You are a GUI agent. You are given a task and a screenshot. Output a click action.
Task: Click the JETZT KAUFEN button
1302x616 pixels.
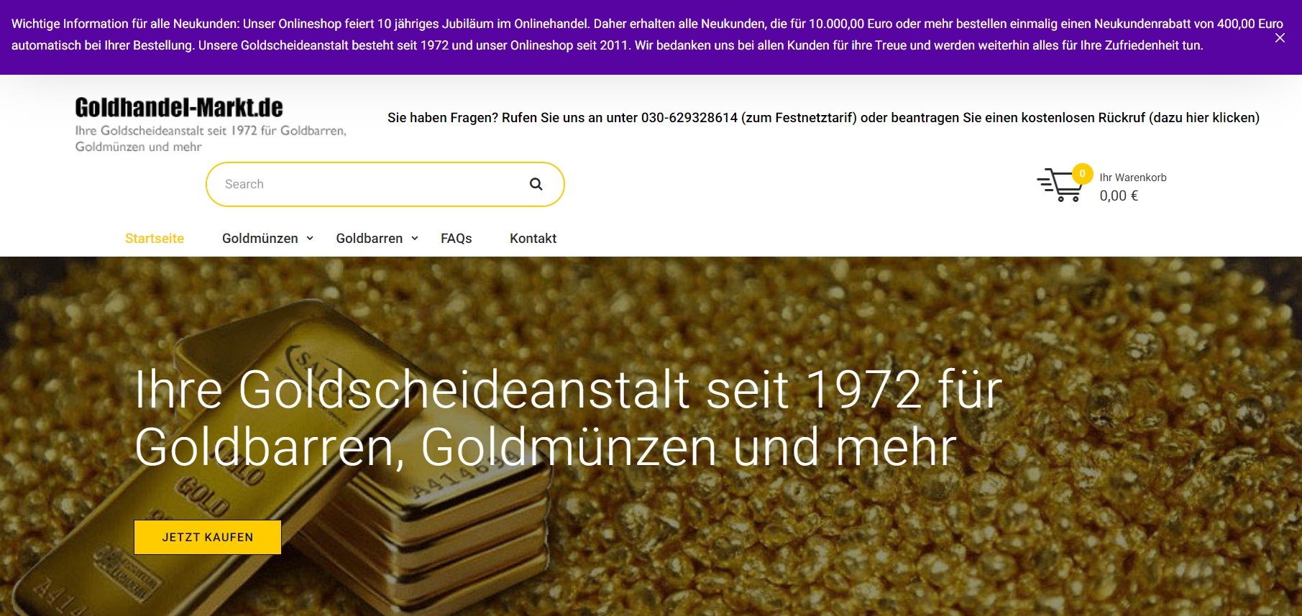pos(207,537)
